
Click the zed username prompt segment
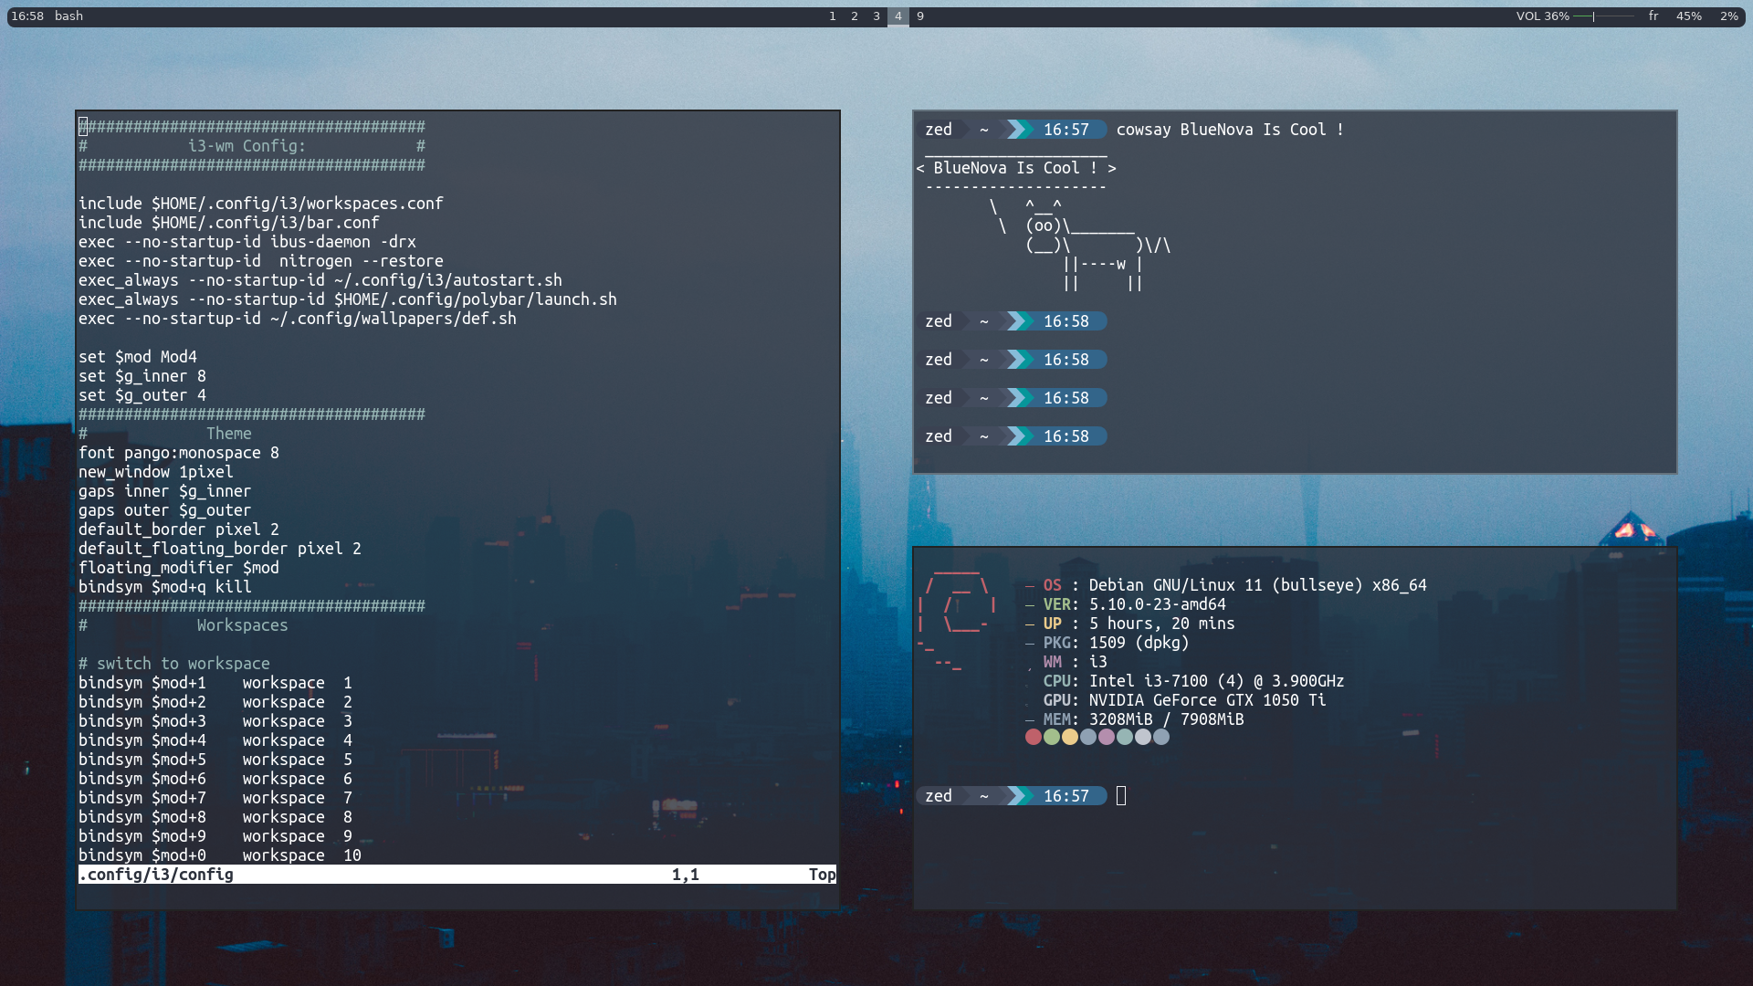coord(939,795)
